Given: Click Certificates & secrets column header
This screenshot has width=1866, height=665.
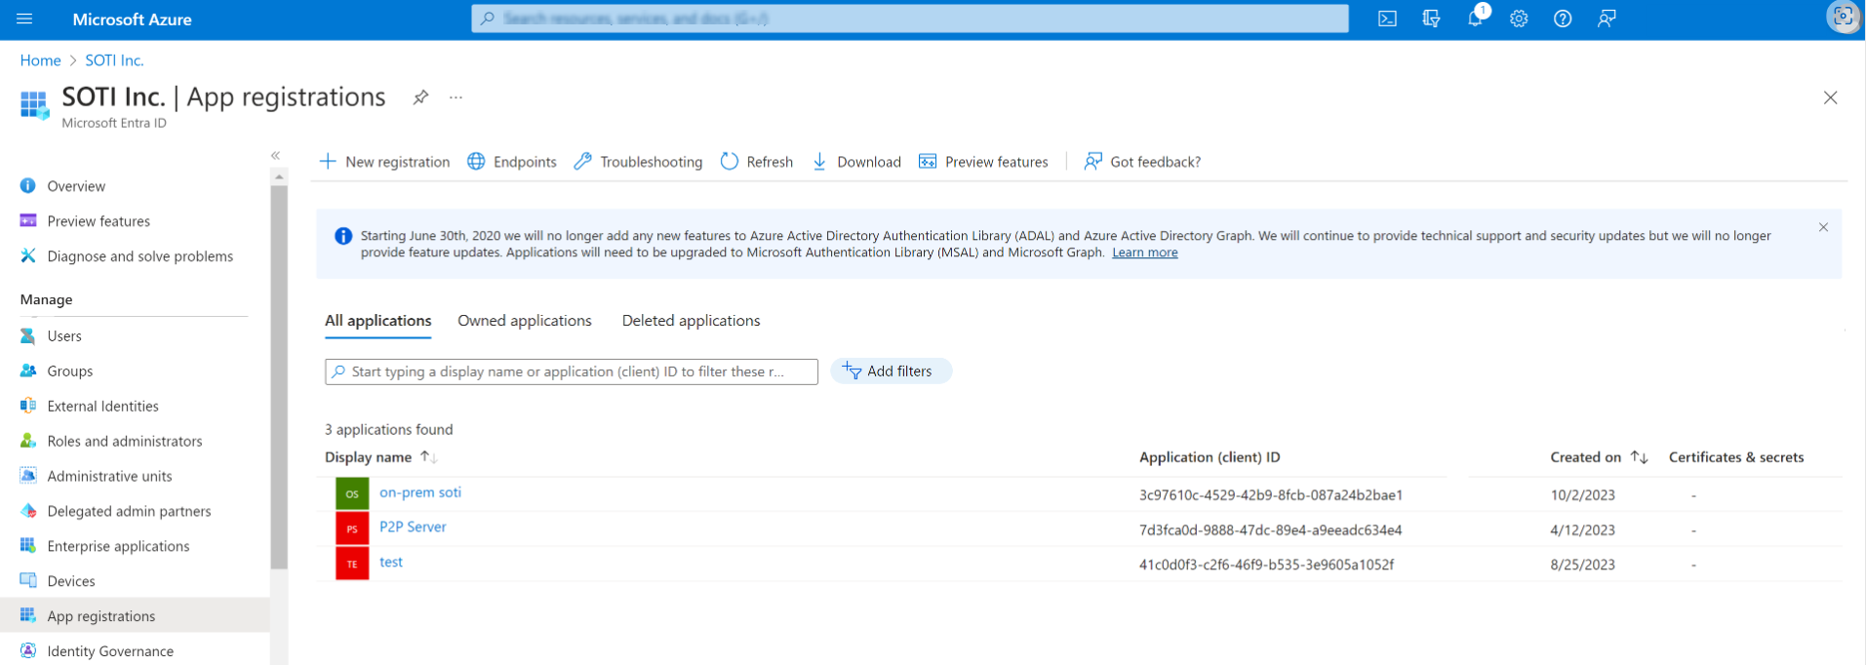Looking at the screenshot, I should tap(1736, 457).
